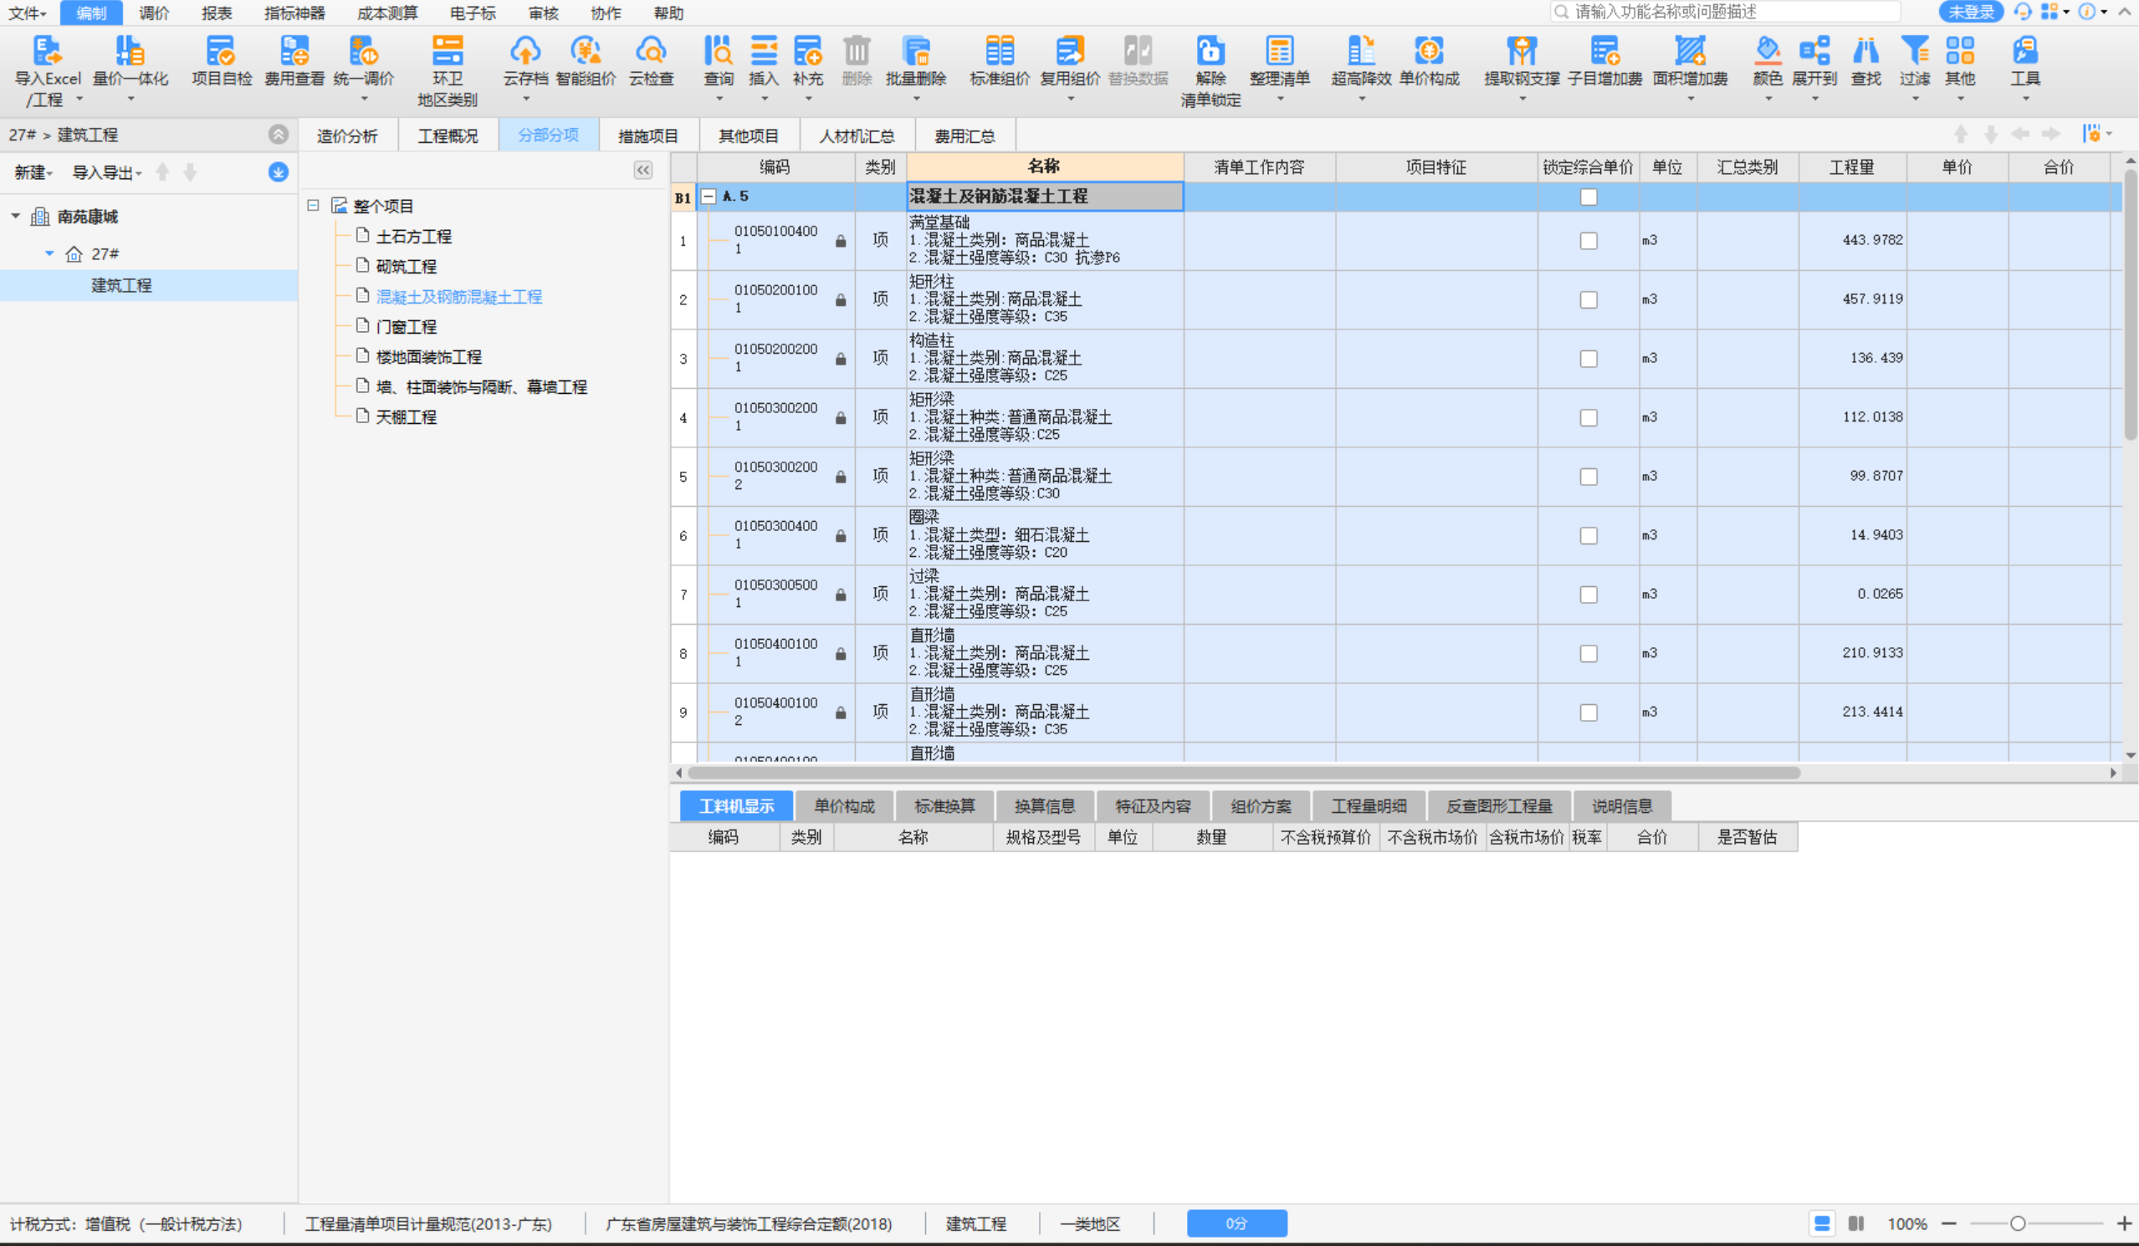This screenshot has height=1246, width=2139.
Task: Toggle lock checkbox for 直形墙 C25 row
Action: tap(1588, 654)
